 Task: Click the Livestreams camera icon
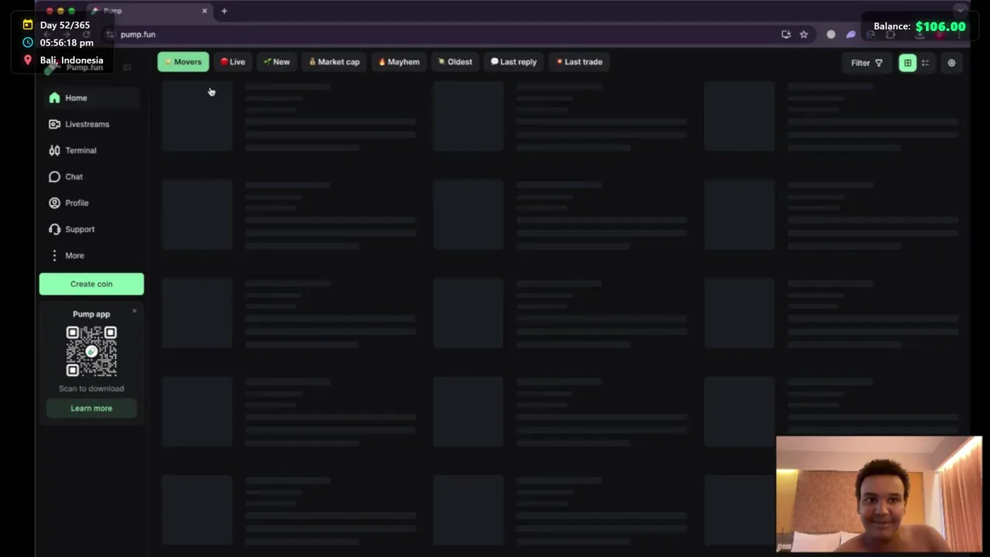click(54, 124)
